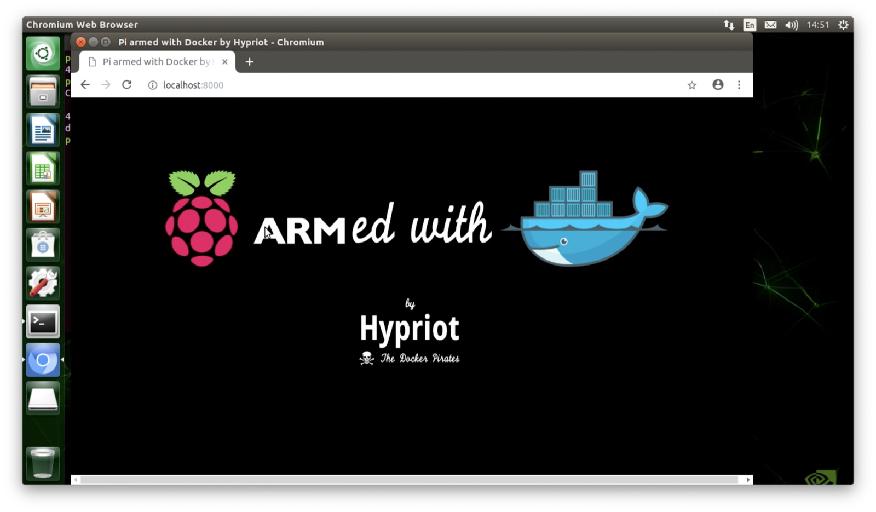The height and width of the screenshot is (512, 876).
Task: Click the address bar showing localhost:8000
Action: point(193,85)
